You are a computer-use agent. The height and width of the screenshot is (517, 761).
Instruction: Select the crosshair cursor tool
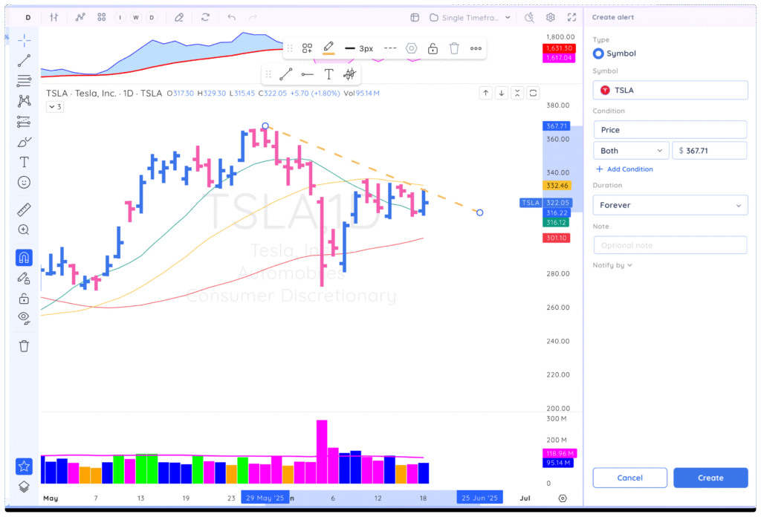[x=24, y=40]
